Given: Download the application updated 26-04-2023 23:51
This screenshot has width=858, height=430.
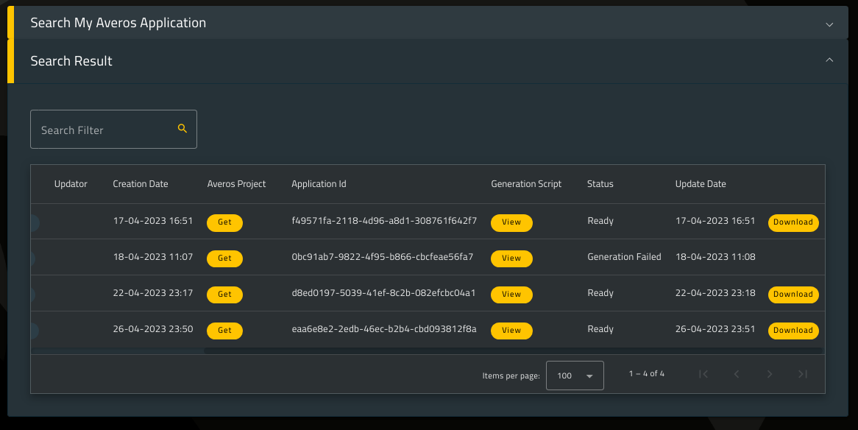Looking at the screenshot, I should click(x=793, y=331).
